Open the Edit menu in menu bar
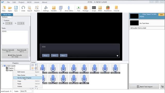This screenshot has width=165, height=93. [x=14, y=2]
